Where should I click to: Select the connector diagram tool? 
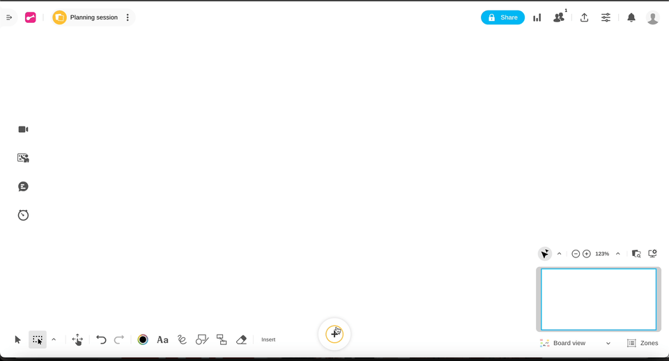(x=222, y=339)
